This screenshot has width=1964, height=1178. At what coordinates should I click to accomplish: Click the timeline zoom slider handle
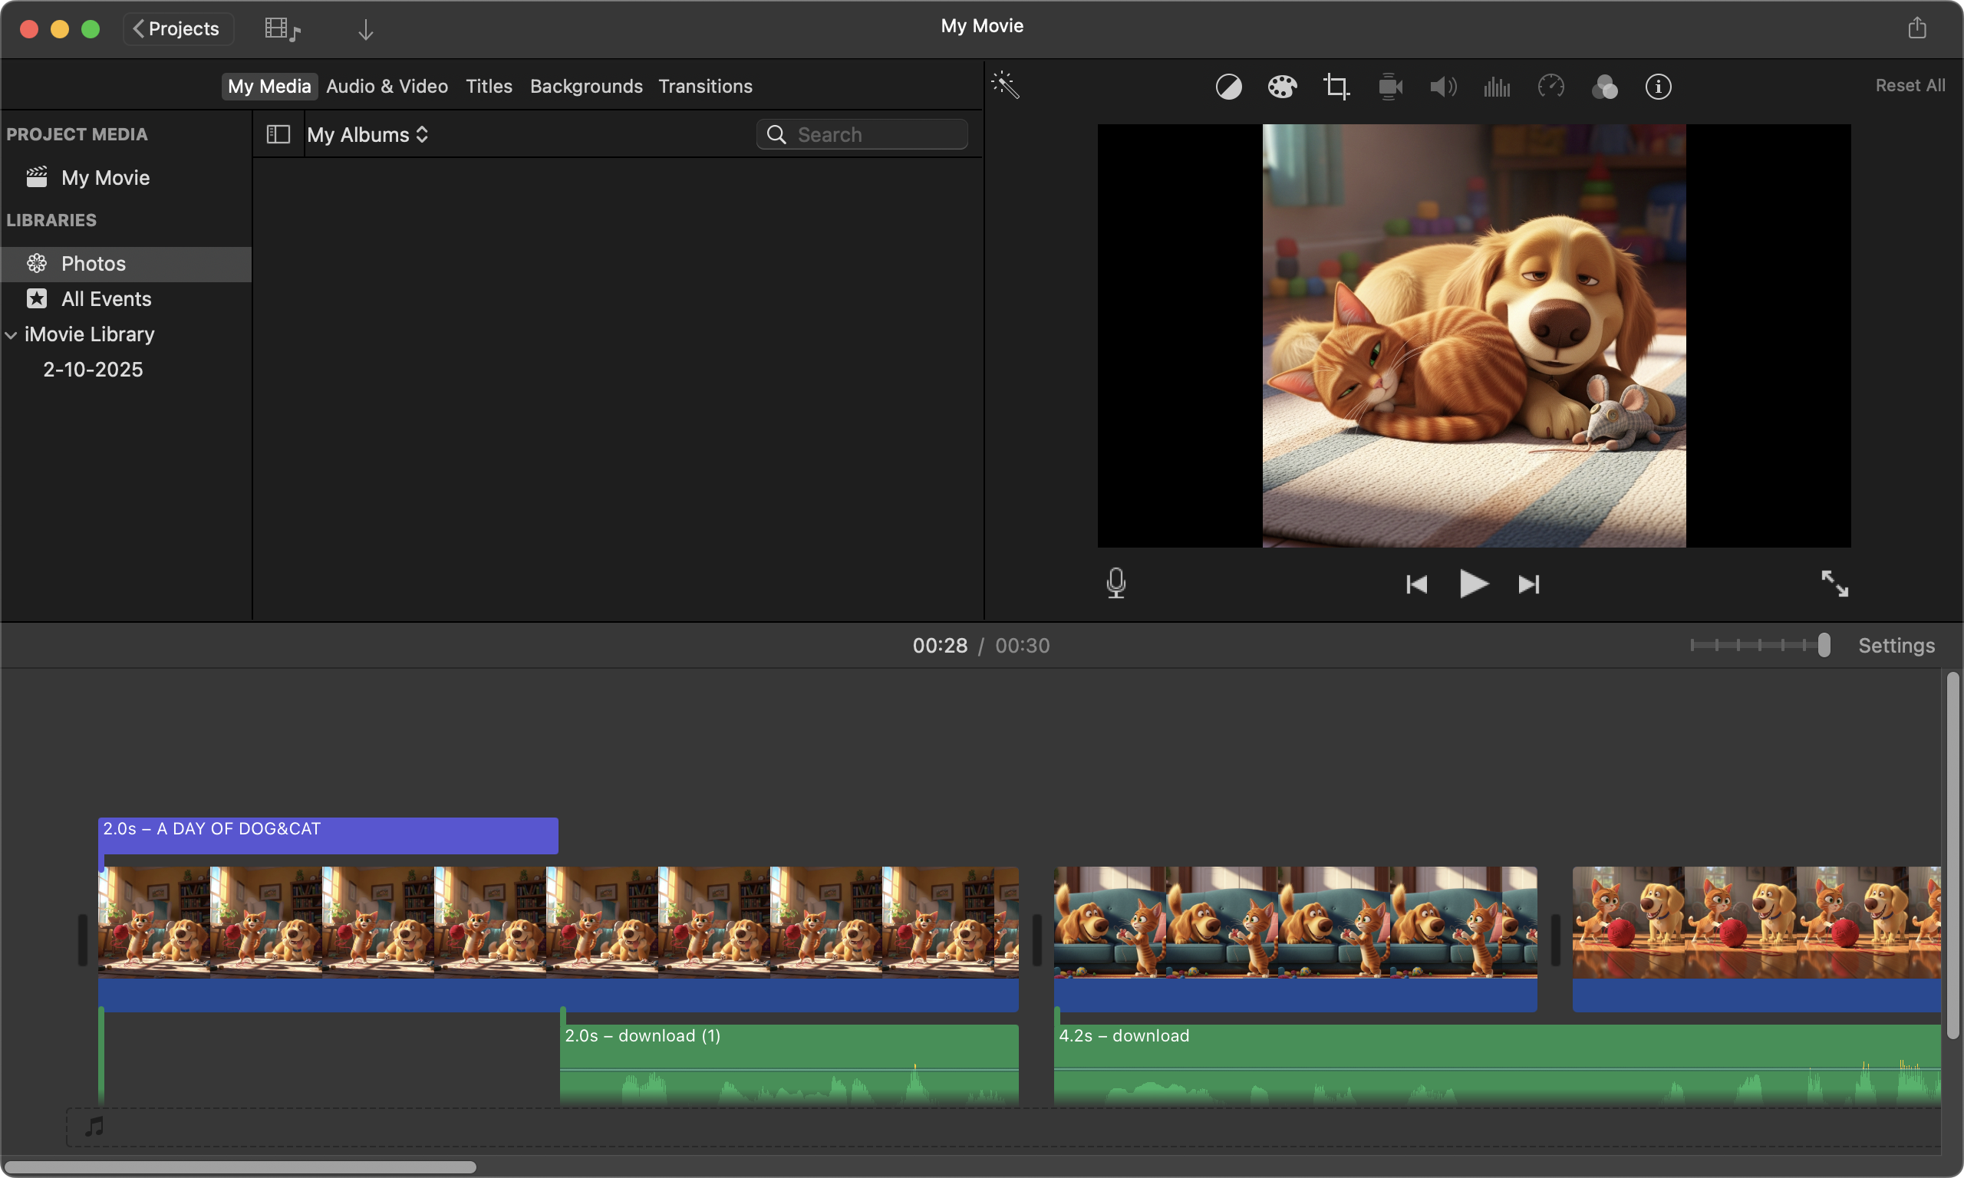click(x=1824, y=645)
